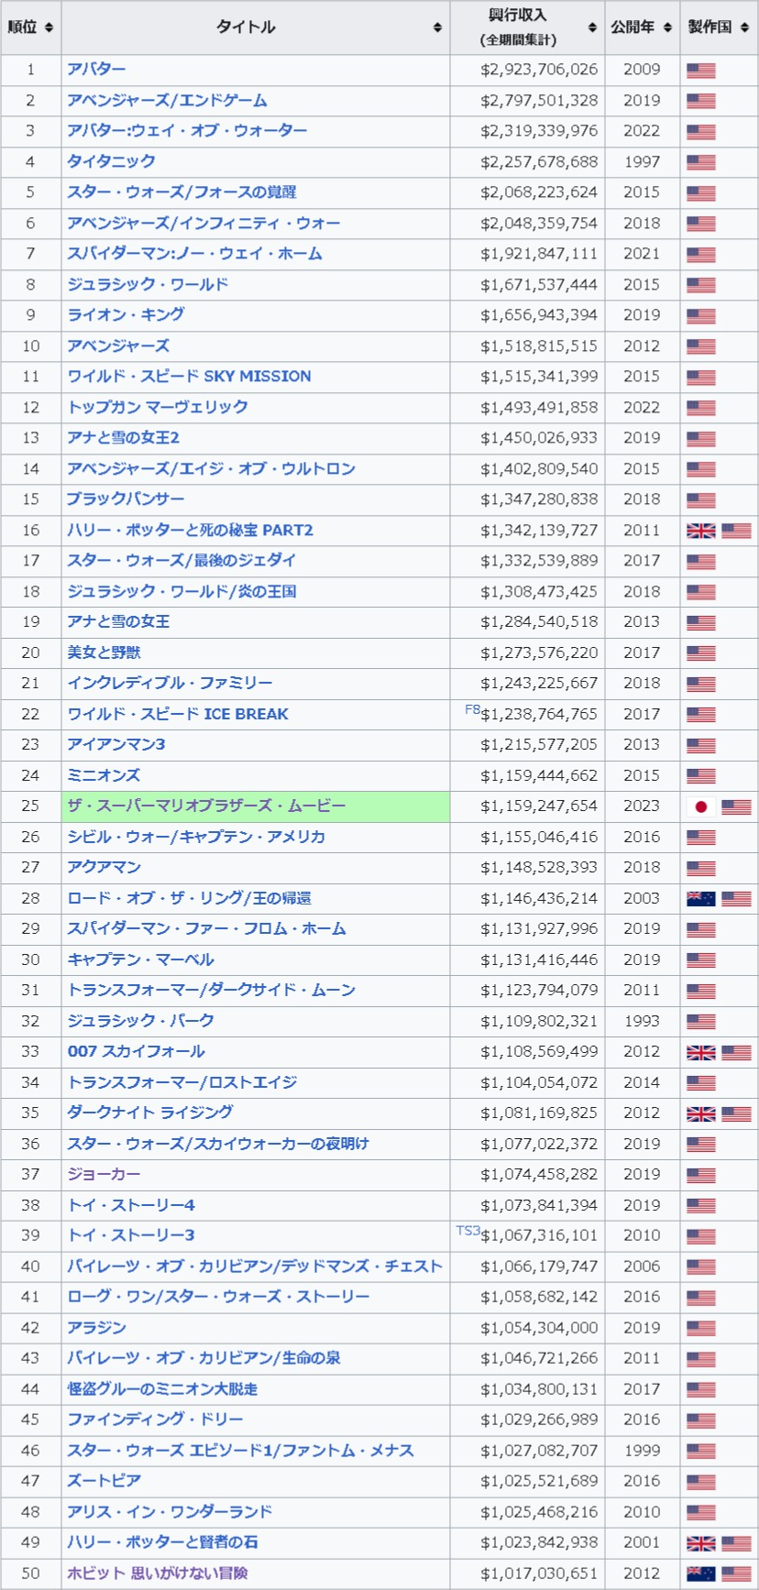Viewport: 759px width, 1590px height.
Task: Click the US flag in トップガン マーヴェリック row
Action: 701,408
